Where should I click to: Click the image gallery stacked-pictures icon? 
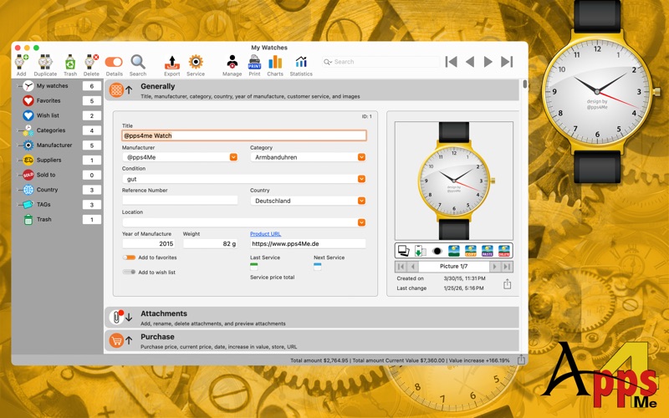[x=403, y=251]
